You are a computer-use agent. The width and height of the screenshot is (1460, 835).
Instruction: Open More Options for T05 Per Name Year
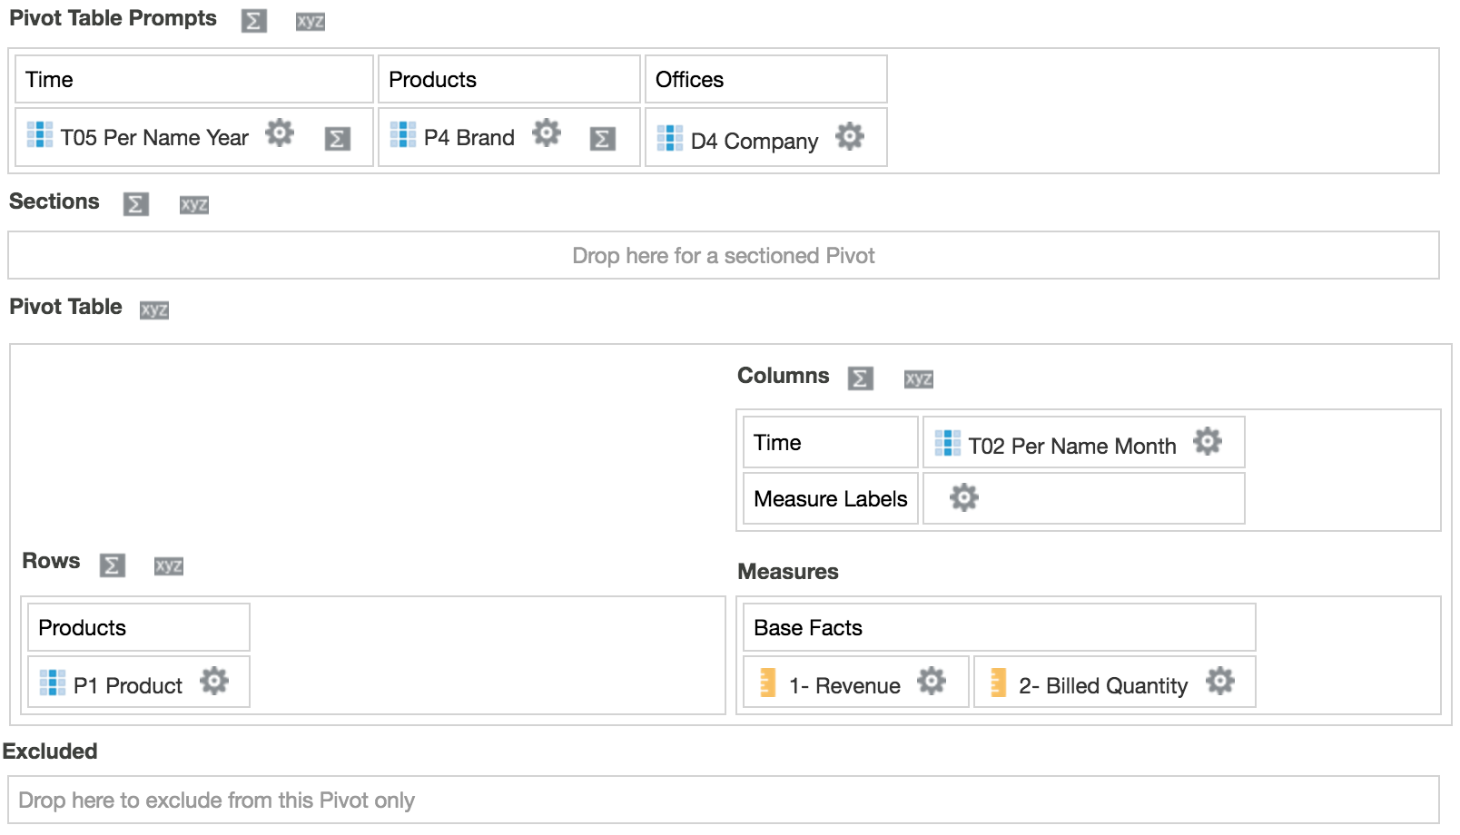coord(281,133)
